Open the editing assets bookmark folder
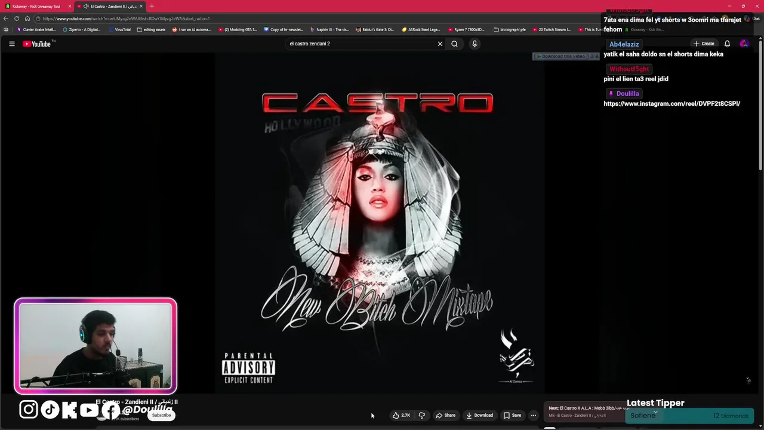 (152, 29)
